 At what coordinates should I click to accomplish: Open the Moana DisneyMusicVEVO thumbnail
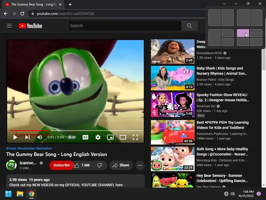coord(173,52)
